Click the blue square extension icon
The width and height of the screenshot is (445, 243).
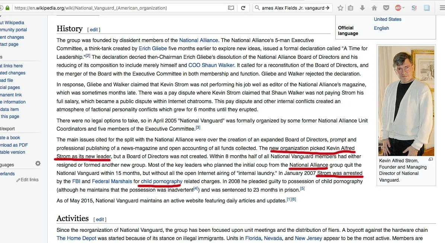[x=426, y=8]
